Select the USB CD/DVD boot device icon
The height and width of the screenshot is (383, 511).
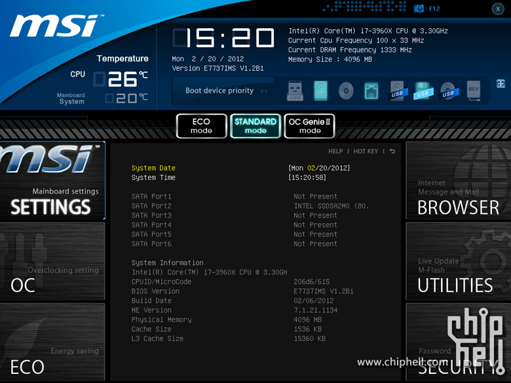(x=449, y=91)
